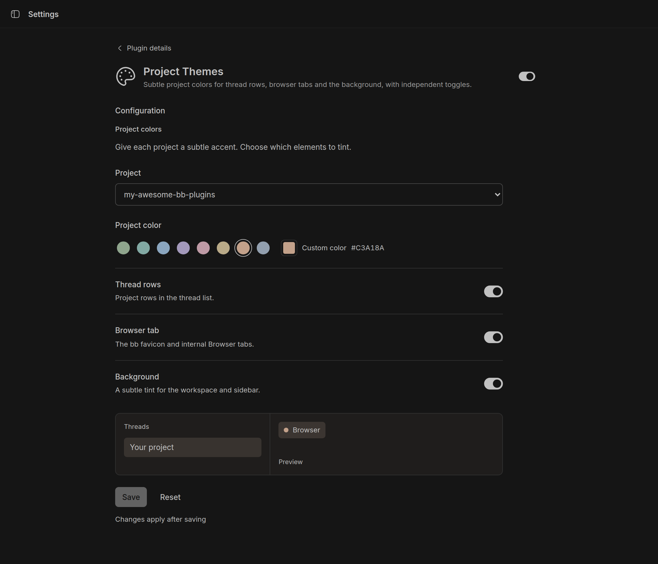Pick the light blue project color
The image size is (658, 564).
pyautogui.click(x=163, y=248)
